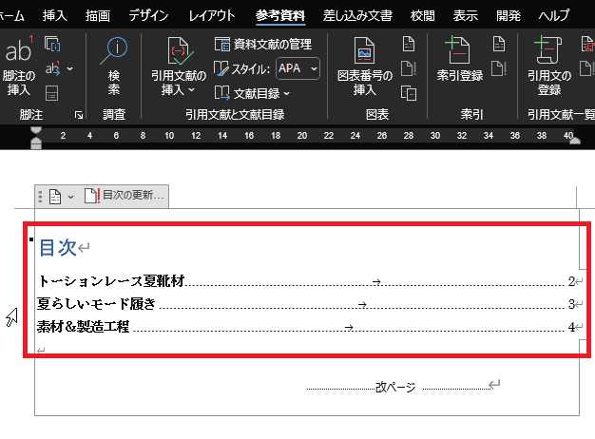This screenshot has width=595, height=439.
Task: Open the 差し込み文書 tab
Action: pos(357,15)
